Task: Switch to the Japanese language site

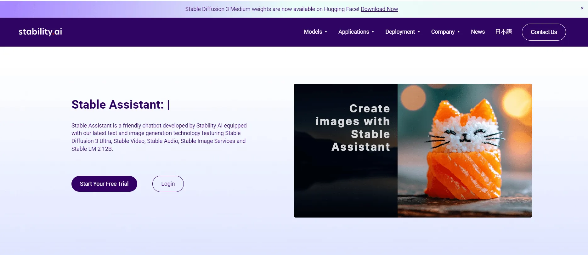Action: click(x=503, y=32)
